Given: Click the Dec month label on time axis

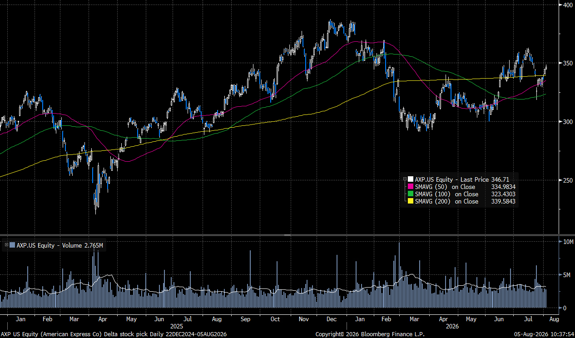Looking at the screenshot, I should pyautogui.click(x=332, y=319).
